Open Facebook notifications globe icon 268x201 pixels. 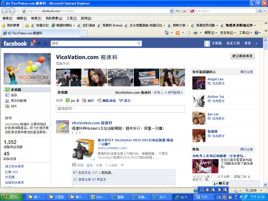[x=45, y=44]
